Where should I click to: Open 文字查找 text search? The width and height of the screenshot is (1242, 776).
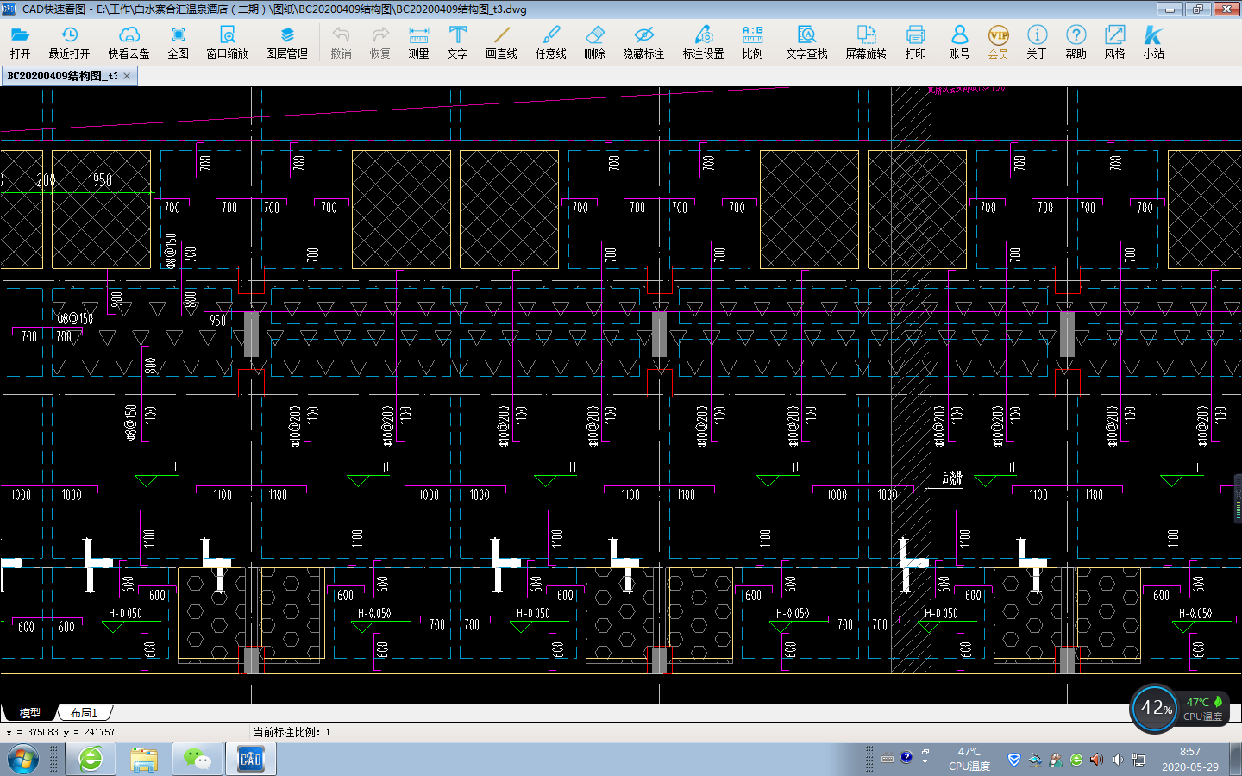(806, 41)
